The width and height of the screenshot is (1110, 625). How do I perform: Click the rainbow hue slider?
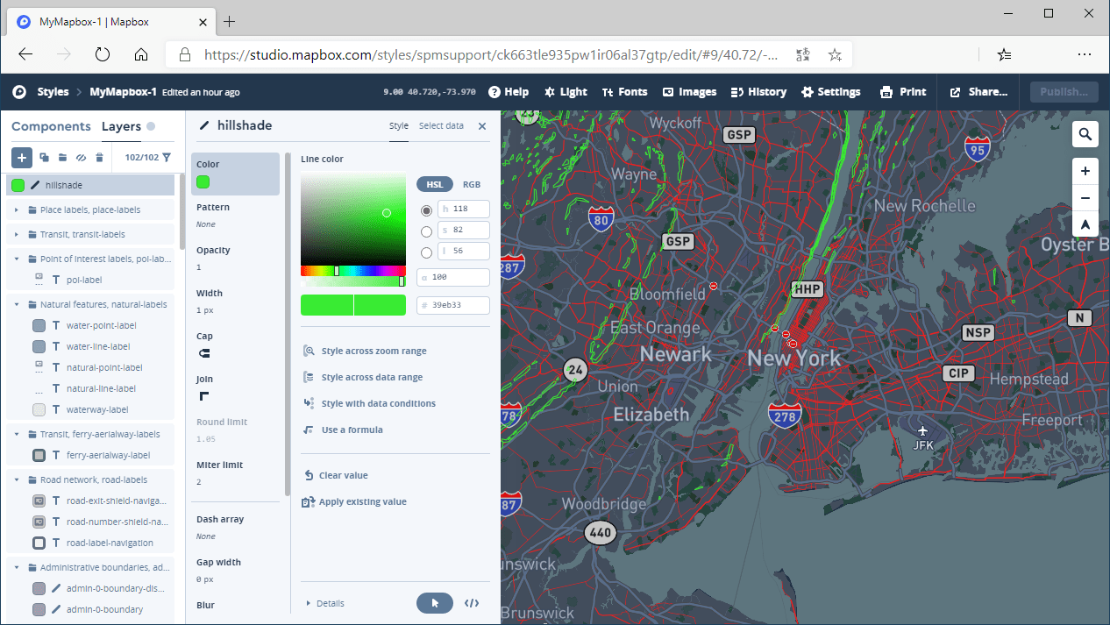coord(353,271)
